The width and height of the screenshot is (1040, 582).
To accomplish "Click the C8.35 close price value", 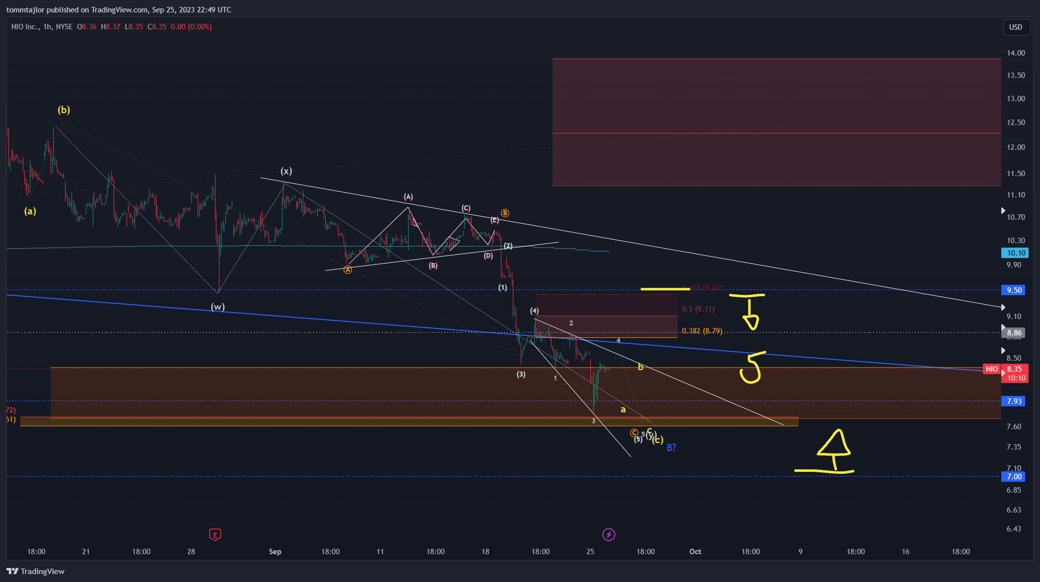I will pos(157,27).
